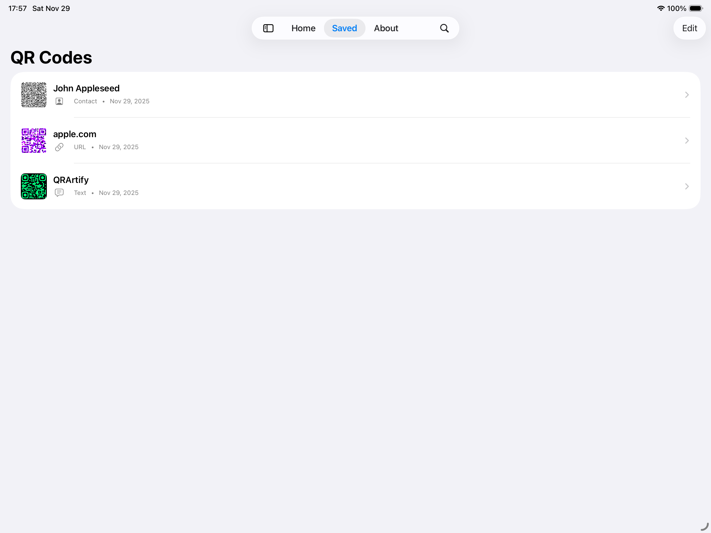Expand apple.com row chevron
This screenshot has width=711, height=533.
coord(687,141)
